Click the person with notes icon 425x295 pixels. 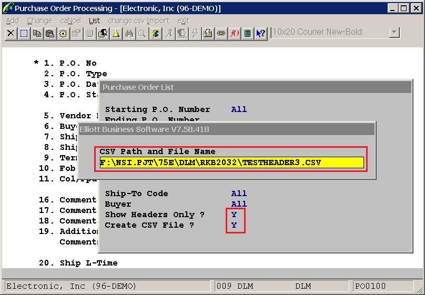[103, 33]
